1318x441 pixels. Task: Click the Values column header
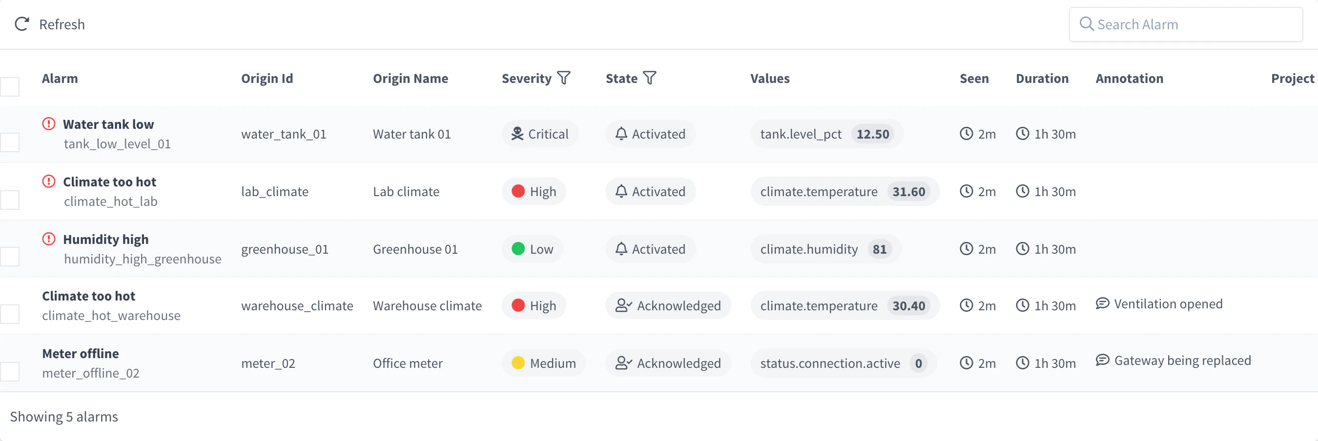pyautogui.click(x=769, y=78)
